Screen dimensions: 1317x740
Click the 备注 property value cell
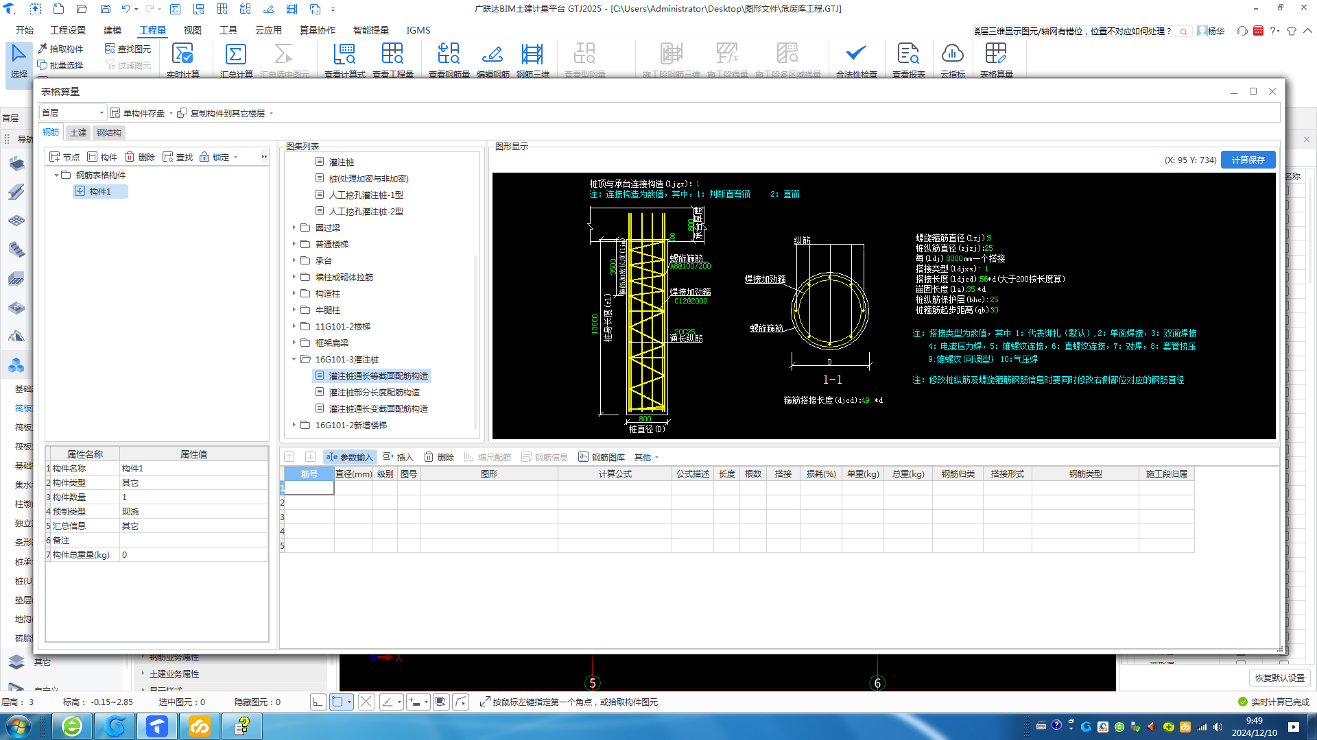point(193,541)
